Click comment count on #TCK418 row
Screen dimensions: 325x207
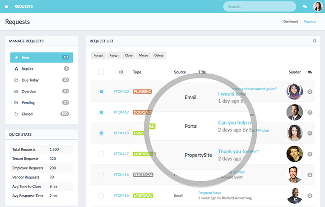tap(310, 133)
